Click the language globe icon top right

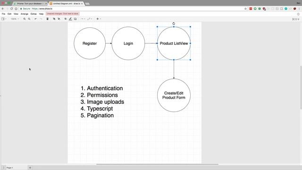298,14
